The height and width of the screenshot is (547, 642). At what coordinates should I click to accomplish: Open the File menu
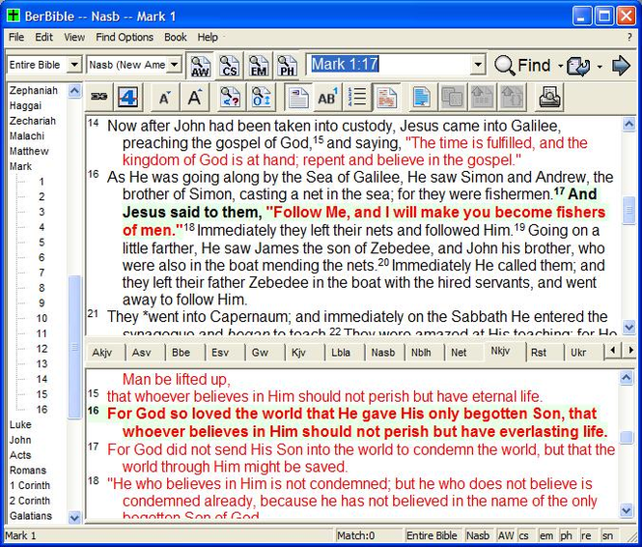tap(16, 38)
